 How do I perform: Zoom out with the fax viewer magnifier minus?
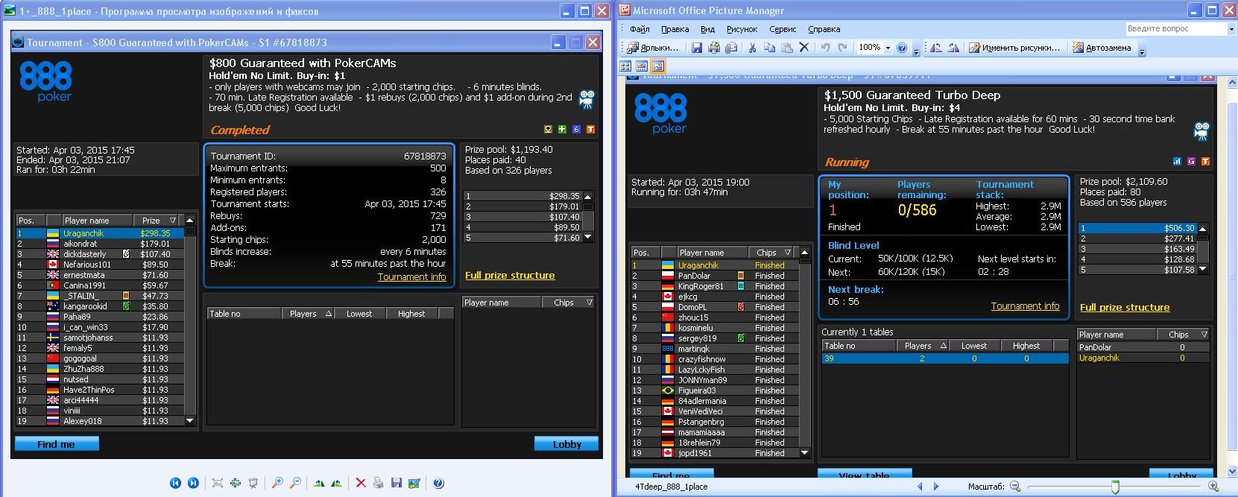click(295, 483)
